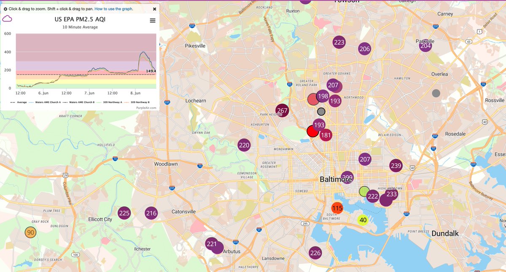
Task: Click the Woodlawn map label
Action: click(166, 164)
